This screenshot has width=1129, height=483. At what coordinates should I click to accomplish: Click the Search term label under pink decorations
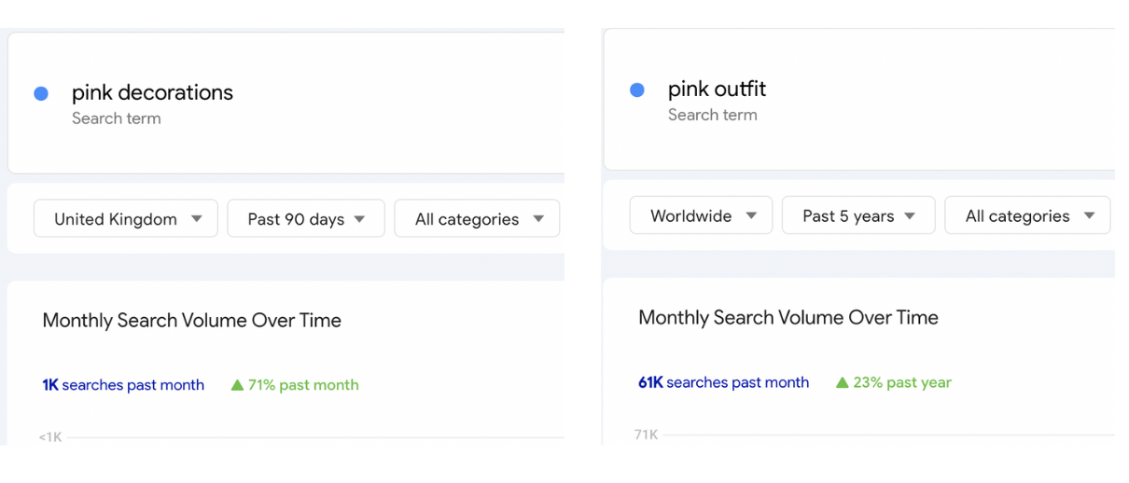[117, 118]
